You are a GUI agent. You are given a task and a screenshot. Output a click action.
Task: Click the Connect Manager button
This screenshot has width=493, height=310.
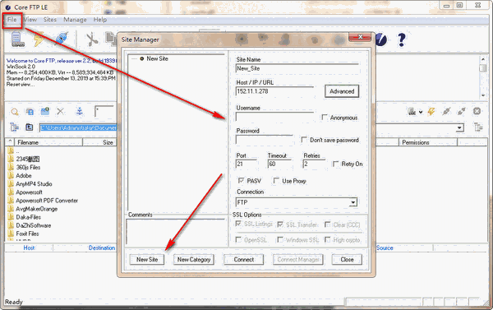coord(298,259)
